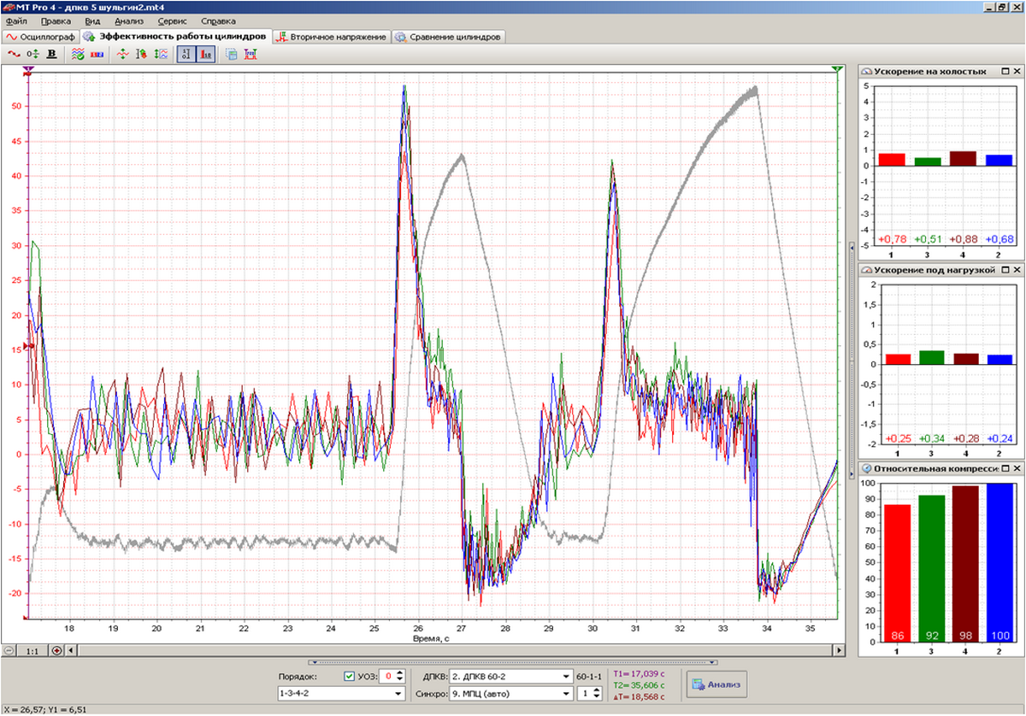Click the copy windows toolbar icon
This screenshot has width=1026, height=716.
point(231,54)
